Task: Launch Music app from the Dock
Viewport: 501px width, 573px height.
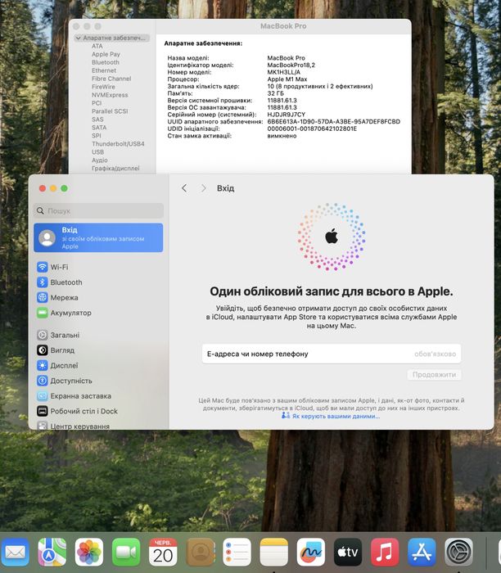Action: 385,552
